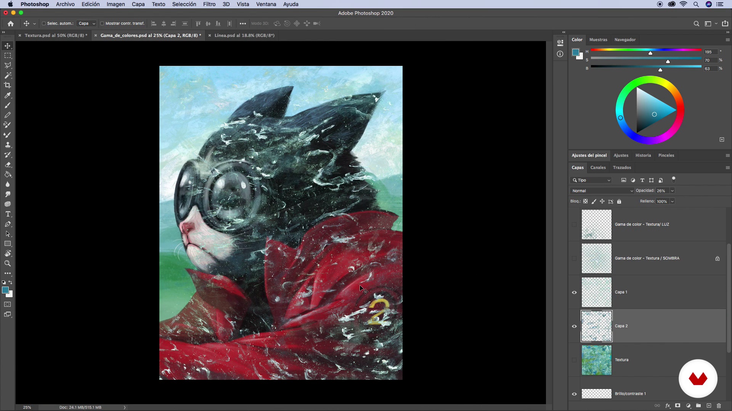Switch to the Linea.psd document tab
Screen dimensions: 732x411
tap(244, 35)
